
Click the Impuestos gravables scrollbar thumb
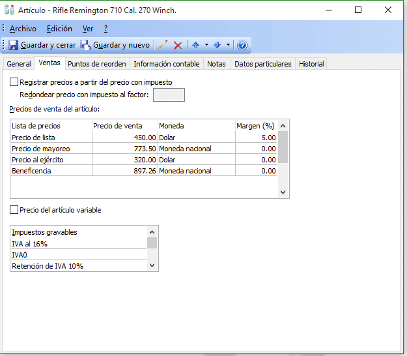[x=152, y=243]
